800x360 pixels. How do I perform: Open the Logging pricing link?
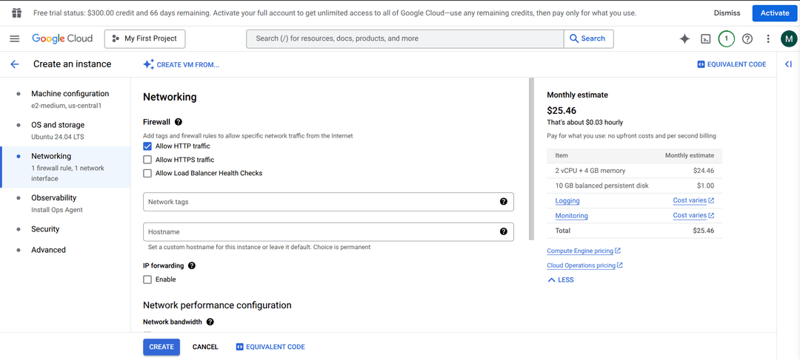567,200
